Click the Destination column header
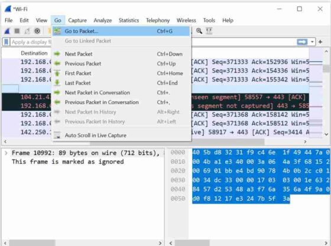The width and height of the screenshot is (331, 246). pos(34,53)
